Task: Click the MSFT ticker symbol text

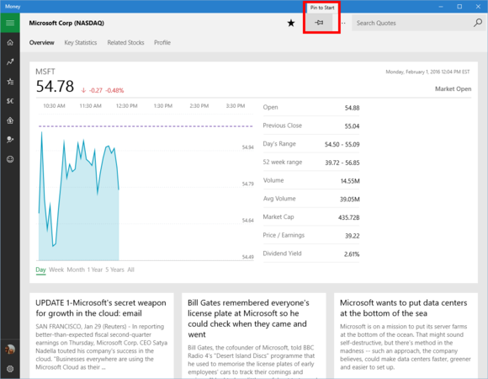Action: click(45, 72)
